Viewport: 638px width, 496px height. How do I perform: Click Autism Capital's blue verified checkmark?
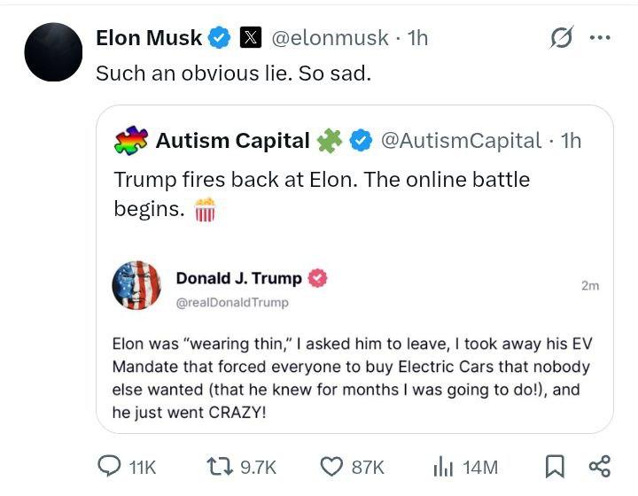tap(360, 140)
